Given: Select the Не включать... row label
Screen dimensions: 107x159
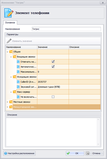Looking at the screenshot, I should [x=28, y=97].
